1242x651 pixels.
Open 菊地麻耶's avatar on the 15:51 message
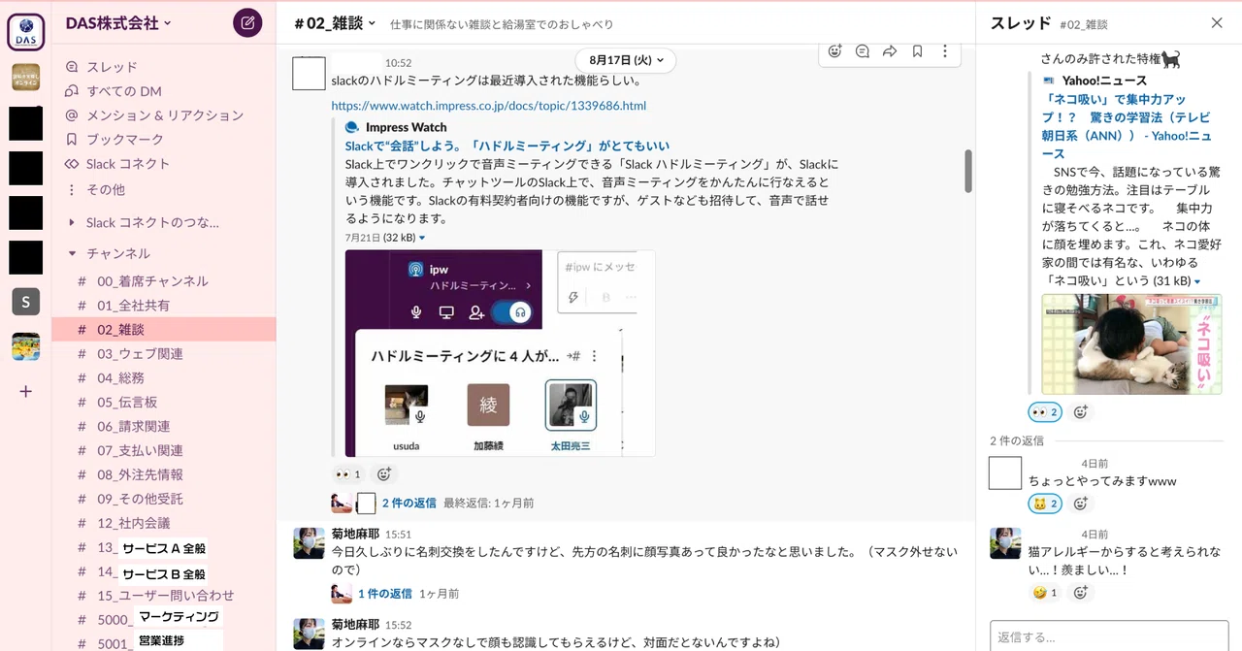309,543
